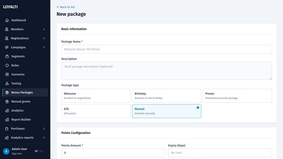Click the UK flag language icon

(36, 151)
